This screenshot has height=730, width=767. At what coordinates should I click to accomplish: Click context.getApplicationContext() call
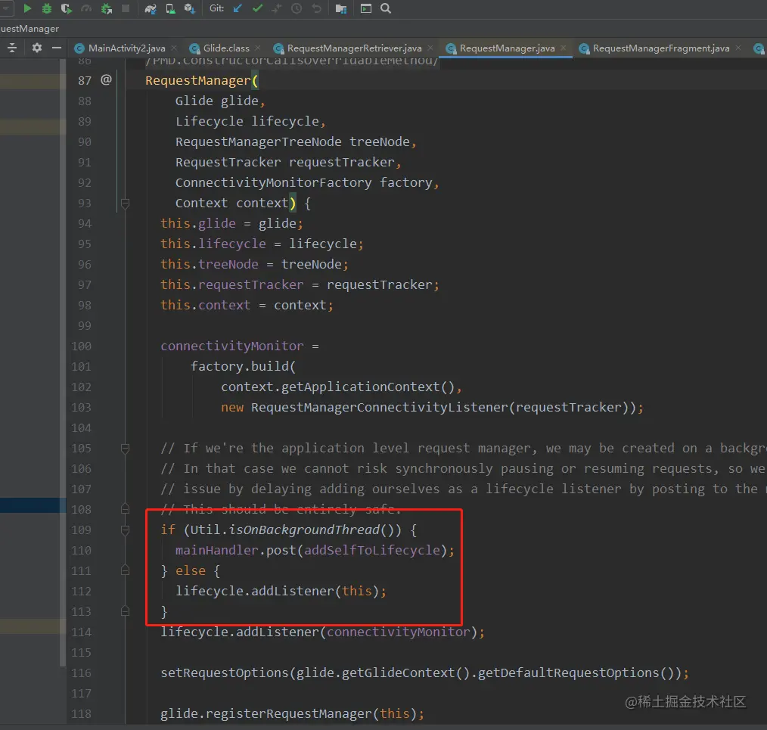click(x=337, y=387)
